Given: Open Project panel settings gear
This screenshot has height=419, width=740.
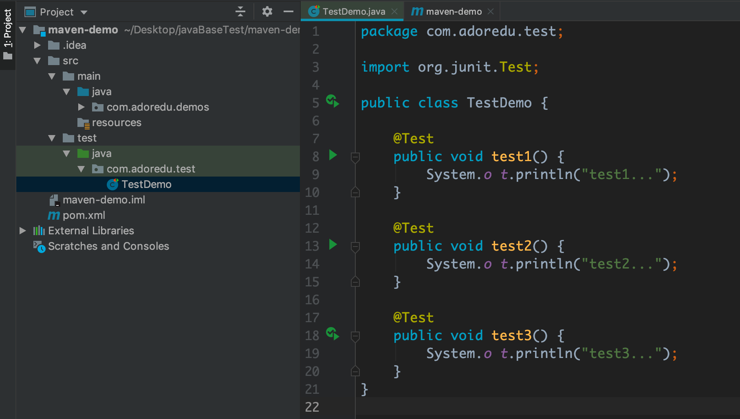Looking at the screenshot, I should coord(267,11).
